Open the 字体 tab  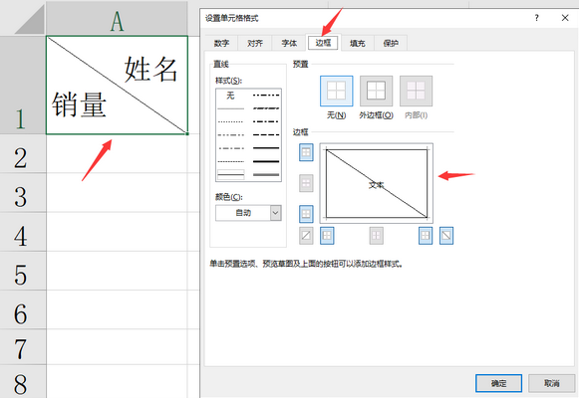289,43
